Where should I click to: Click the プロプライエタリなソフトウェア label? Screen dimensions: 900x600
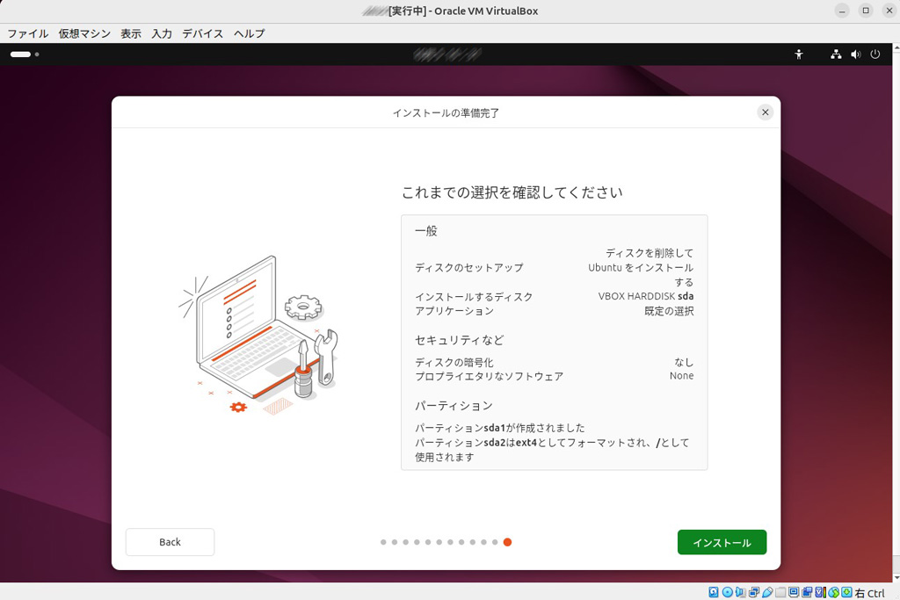click(x=489, y=376)
